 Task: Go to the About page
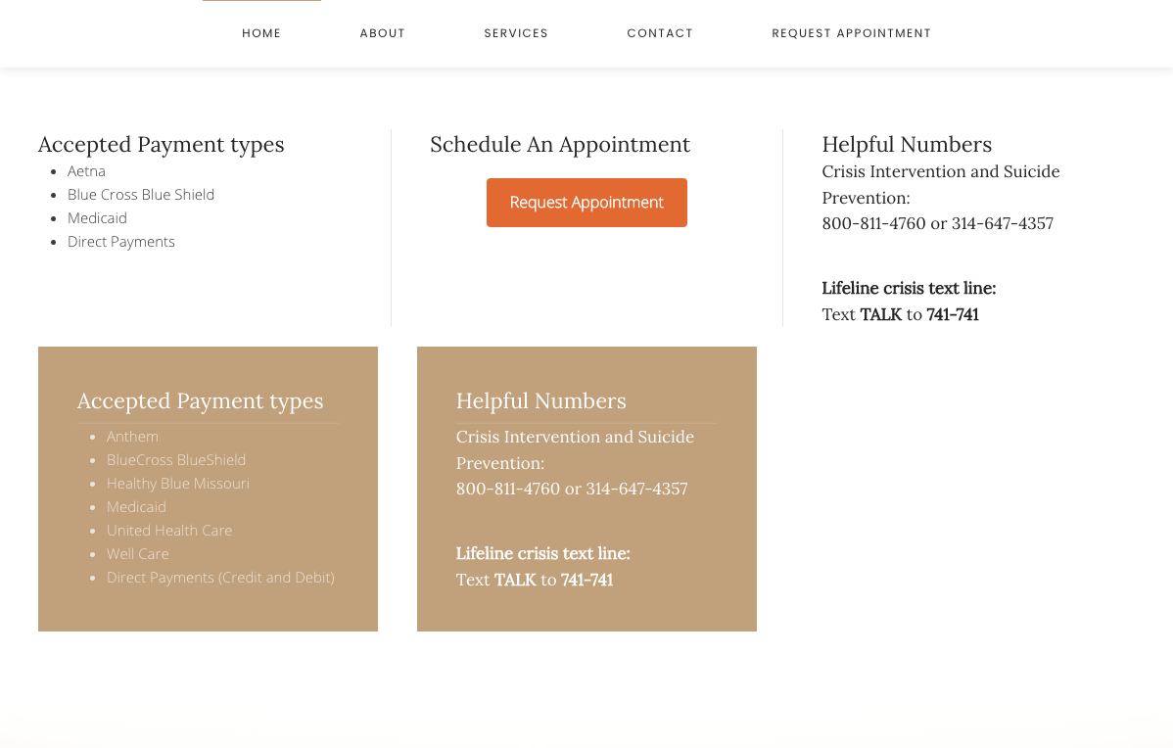pyautogui.click(x=382, y=33)
